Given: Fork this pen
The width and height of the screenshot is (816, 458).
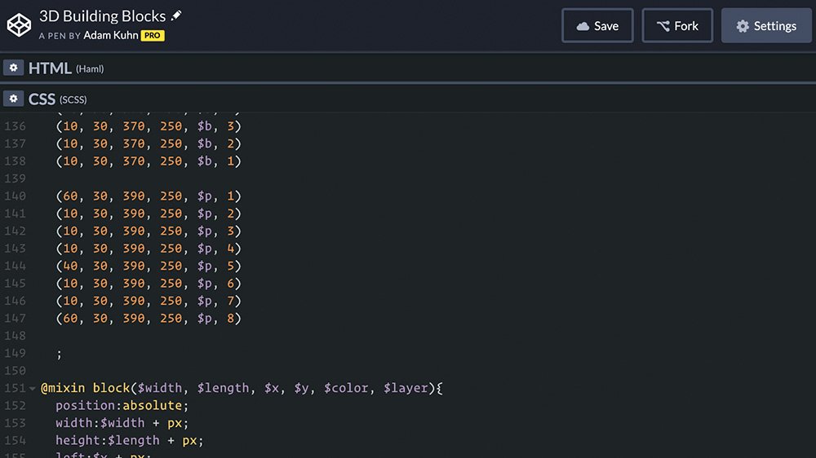Looking at the screenshot, I should tap(677, 25).
